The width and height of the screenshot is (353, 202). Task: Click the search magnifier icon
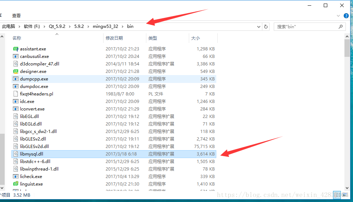point(341,26)
